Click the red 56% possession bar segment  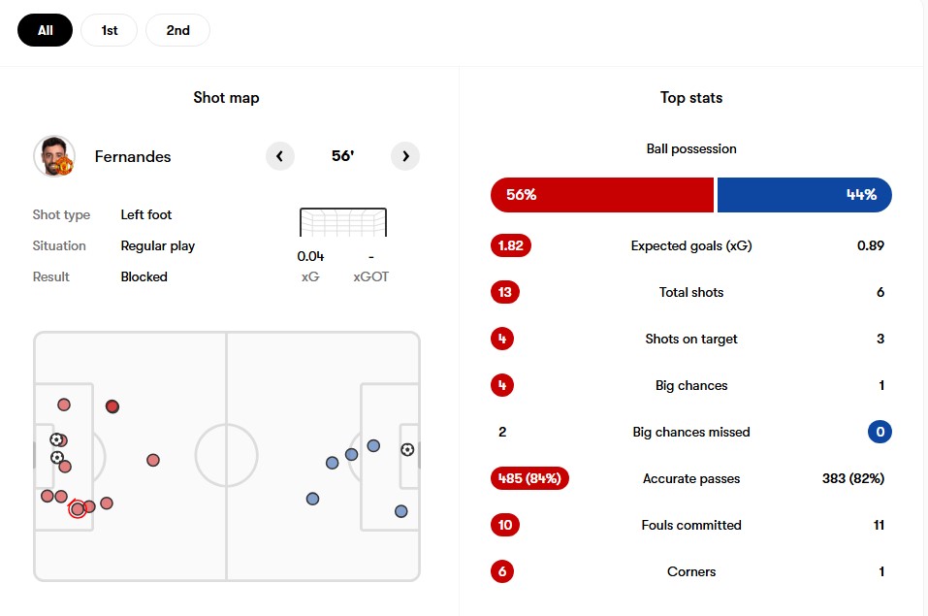(602, 195)
